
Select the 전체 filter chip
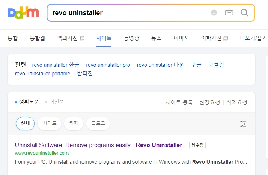coord(25,123)
